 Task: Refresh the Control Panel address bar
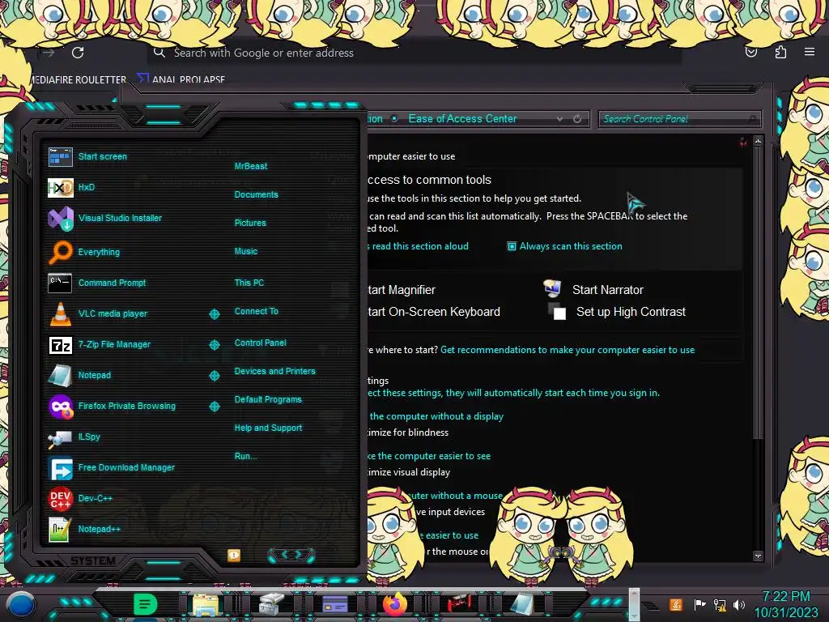pyautogui.click(x=577, y=119)
